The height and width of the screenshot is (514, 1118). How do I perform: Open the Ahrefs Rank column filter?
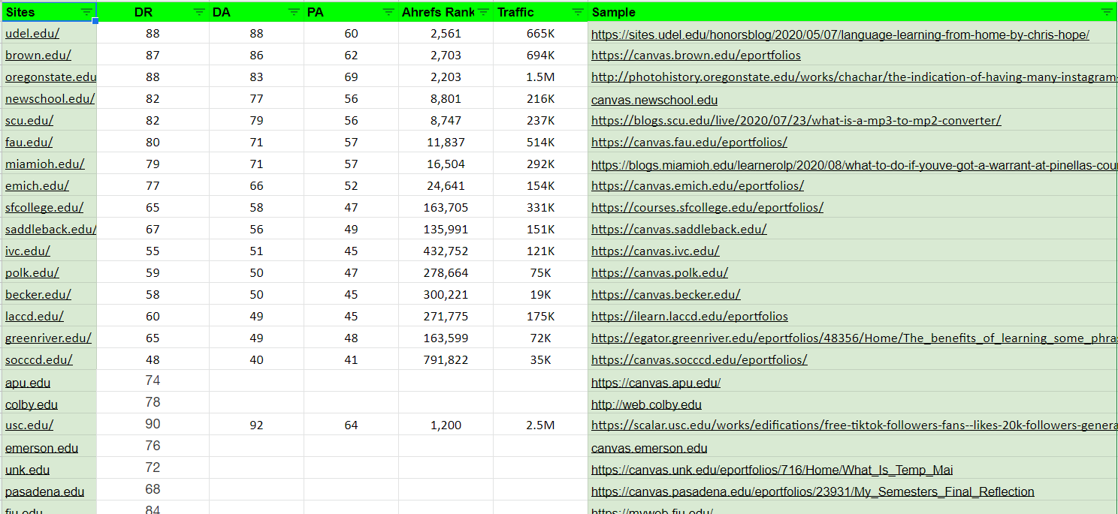tap(483, 12)
